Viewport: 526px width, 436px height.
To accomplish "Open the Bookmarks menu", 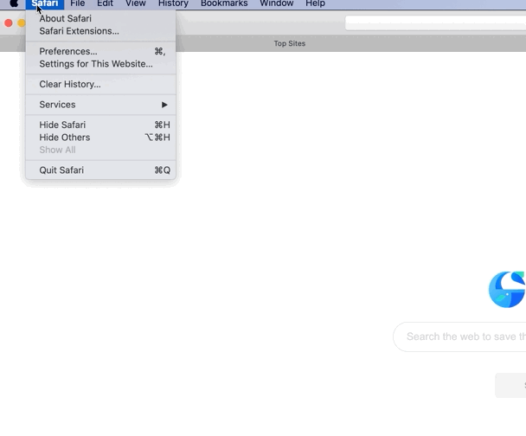I will coord(224,4).
